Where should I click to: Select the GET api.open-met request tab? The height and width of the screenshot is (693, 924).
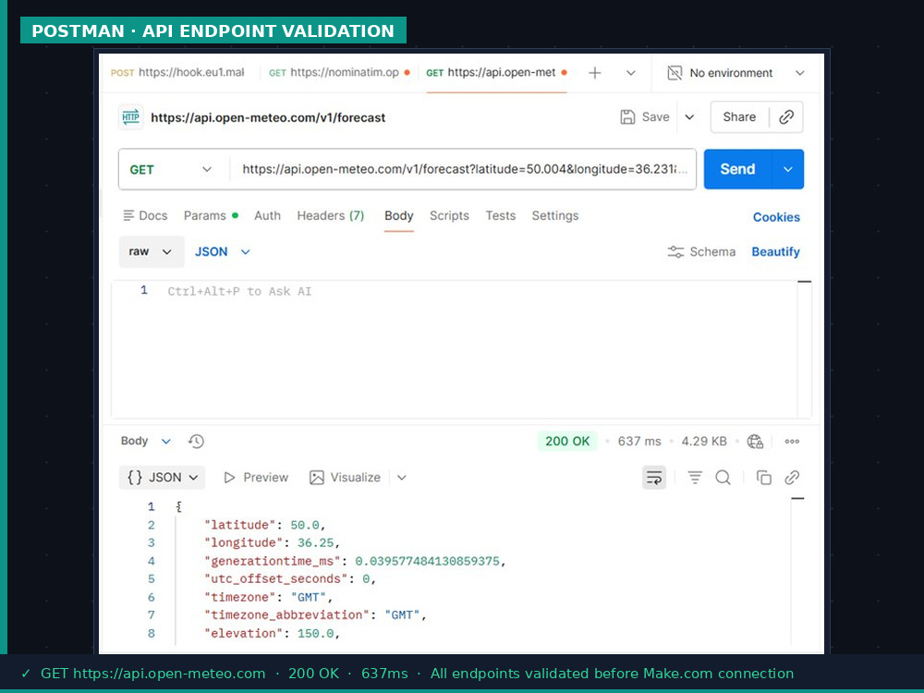pos(496,72)
